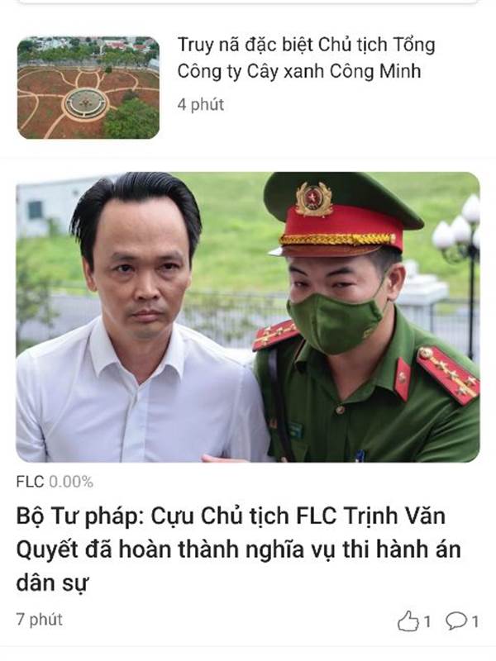The image size is (496, 661).
Task: Open headline 'Bộ Tư pháp: Cựu Chủ tịch FLC'
Action: pos(231,517)
